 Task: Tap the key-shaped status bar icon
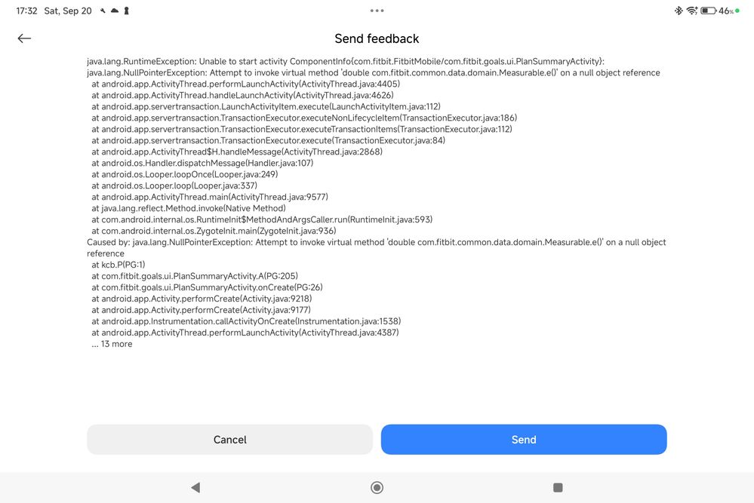tap(125, 11)
